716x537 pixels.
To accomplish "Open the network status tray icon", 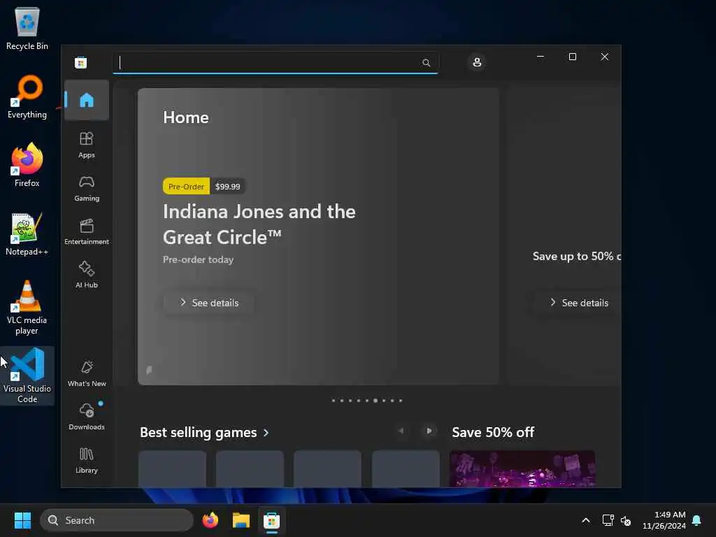I will [x=608, y=520].
